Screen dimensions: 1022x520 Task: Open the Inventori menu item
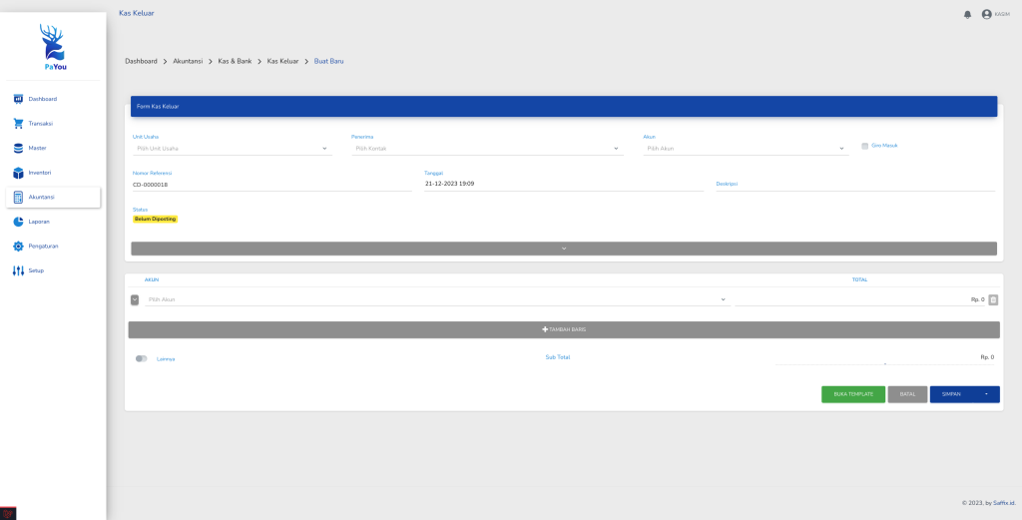click(x=53, y=173)
